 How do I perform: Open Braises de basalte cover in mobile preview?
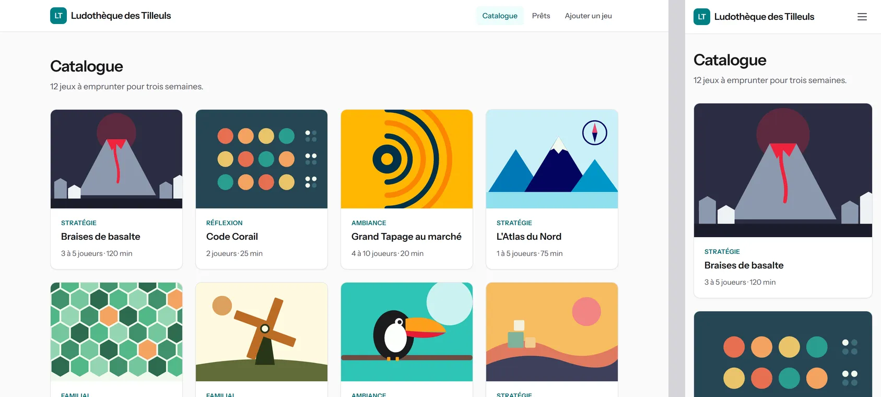pos(783,170)
